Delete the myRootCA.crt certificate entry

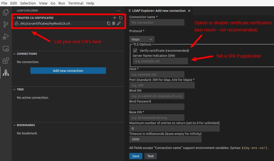tap(113, 23)
